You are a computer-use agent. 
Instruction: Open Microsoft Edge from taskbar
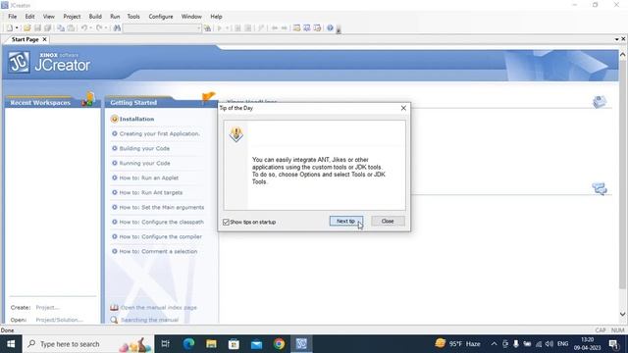pyautogui.click(x=188, y=344)
